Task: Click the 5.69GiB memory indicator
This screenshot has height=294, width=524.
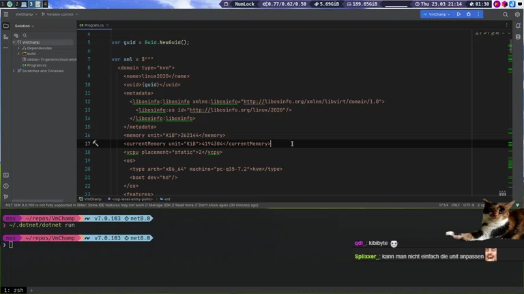Action: click(x=327, y=4)
